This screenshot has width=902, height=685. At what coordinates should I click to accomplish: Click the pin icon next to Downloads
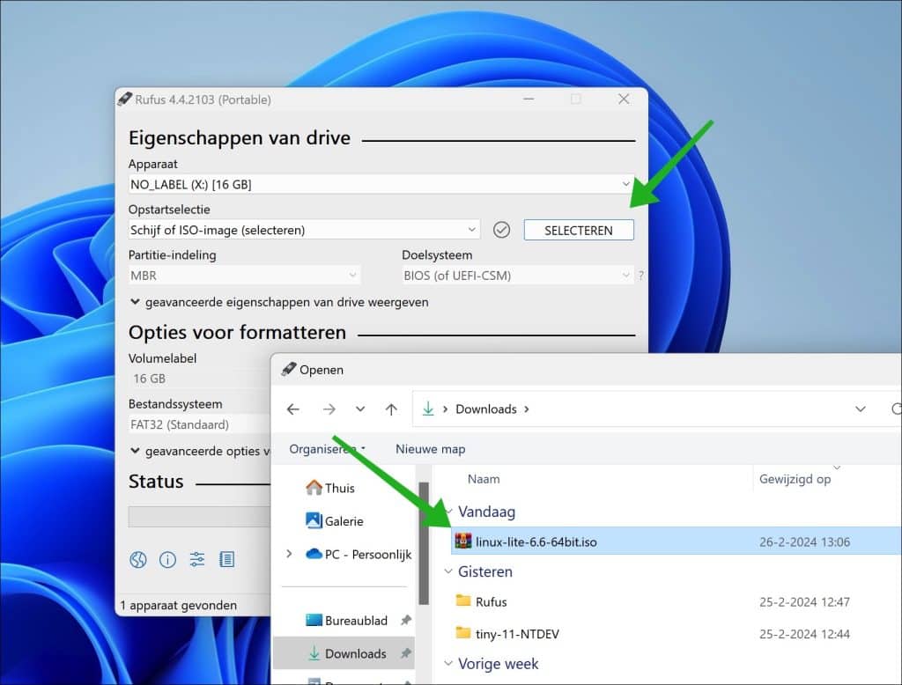tap(405, 653)
